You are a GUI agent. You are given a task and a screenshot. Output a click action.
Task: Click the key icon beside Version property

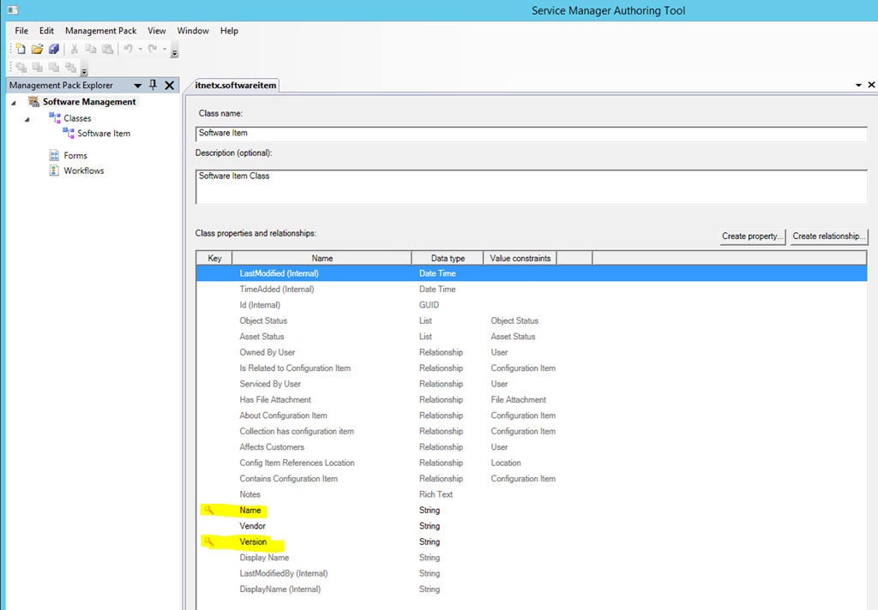pyautogui.click(x=208, y=541)
